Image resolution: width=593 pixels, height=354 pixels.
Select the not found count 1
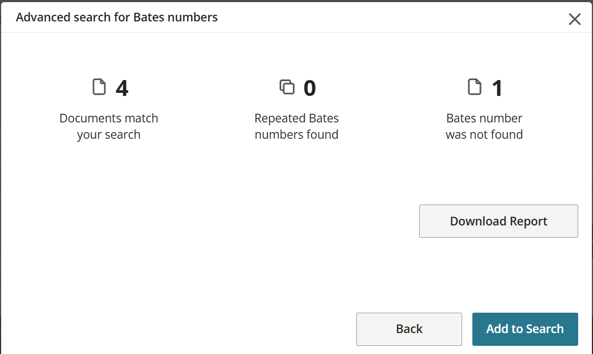point(497,88)
